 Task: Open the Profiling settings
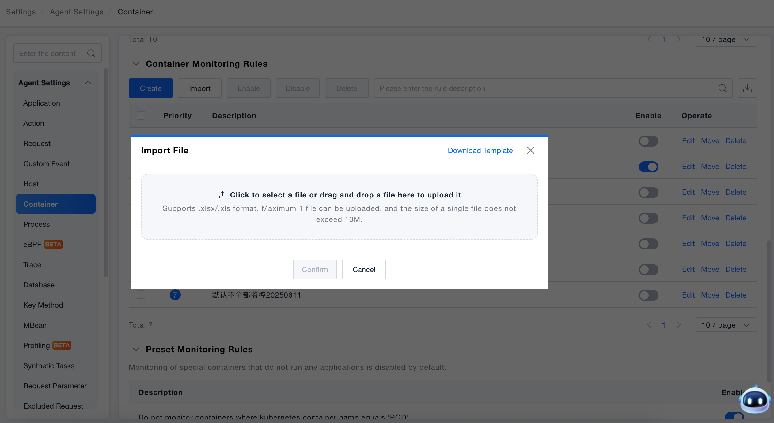click(x=36, y=346)
